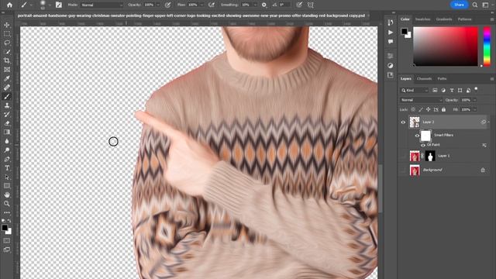Select the Eraser tool

coord(7,123)
